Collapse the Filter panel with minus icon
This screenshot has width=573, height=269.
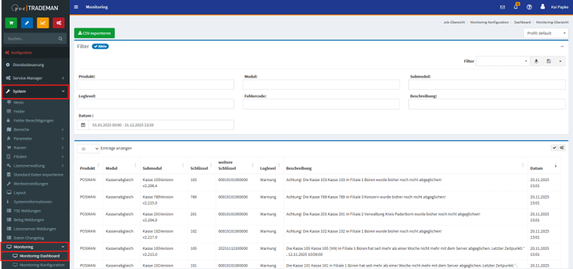point(562,46)
